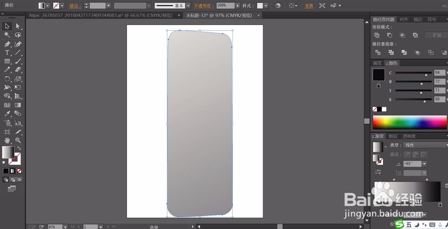This screenshot has width=448, height=229.
Task: Click the Exclude shape mode icon
Action: pos(415,35)
